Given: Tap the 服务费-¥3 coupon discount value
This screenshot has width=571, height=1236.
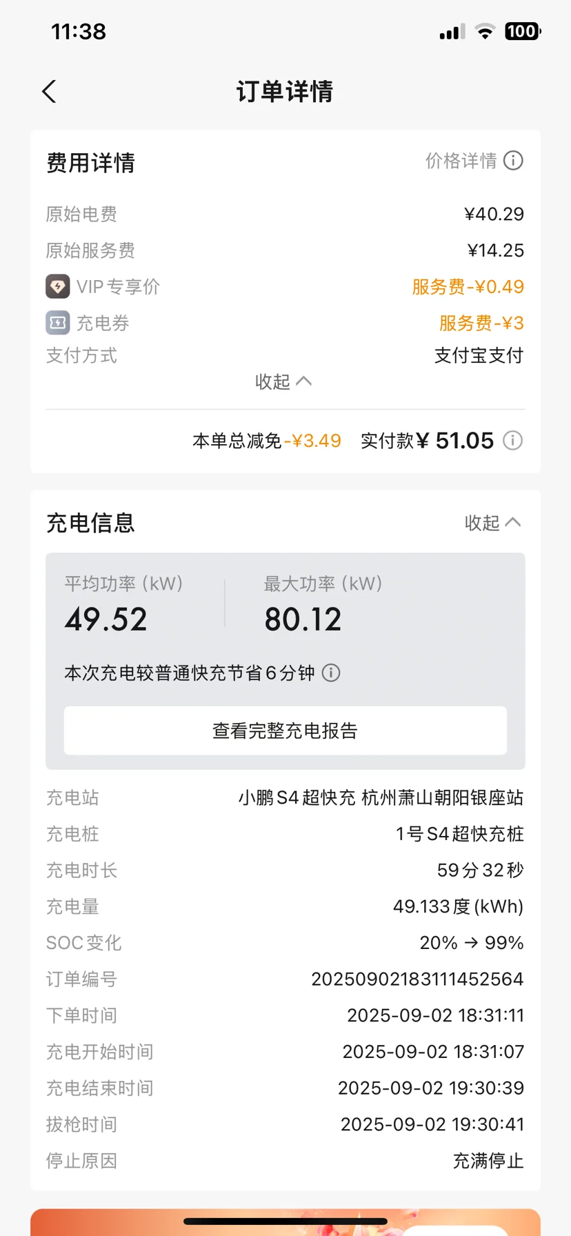Looking at the screenshot, I should (481, 323).
